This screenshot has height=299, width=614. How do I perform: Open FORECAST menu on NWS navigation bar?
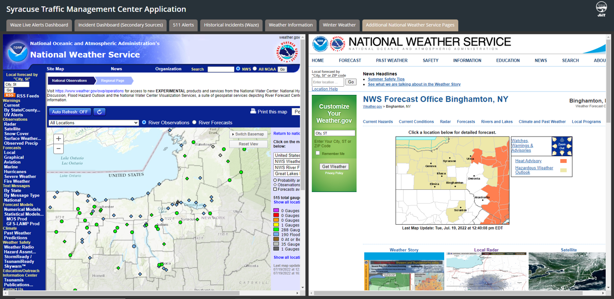(x=350, y=60)
